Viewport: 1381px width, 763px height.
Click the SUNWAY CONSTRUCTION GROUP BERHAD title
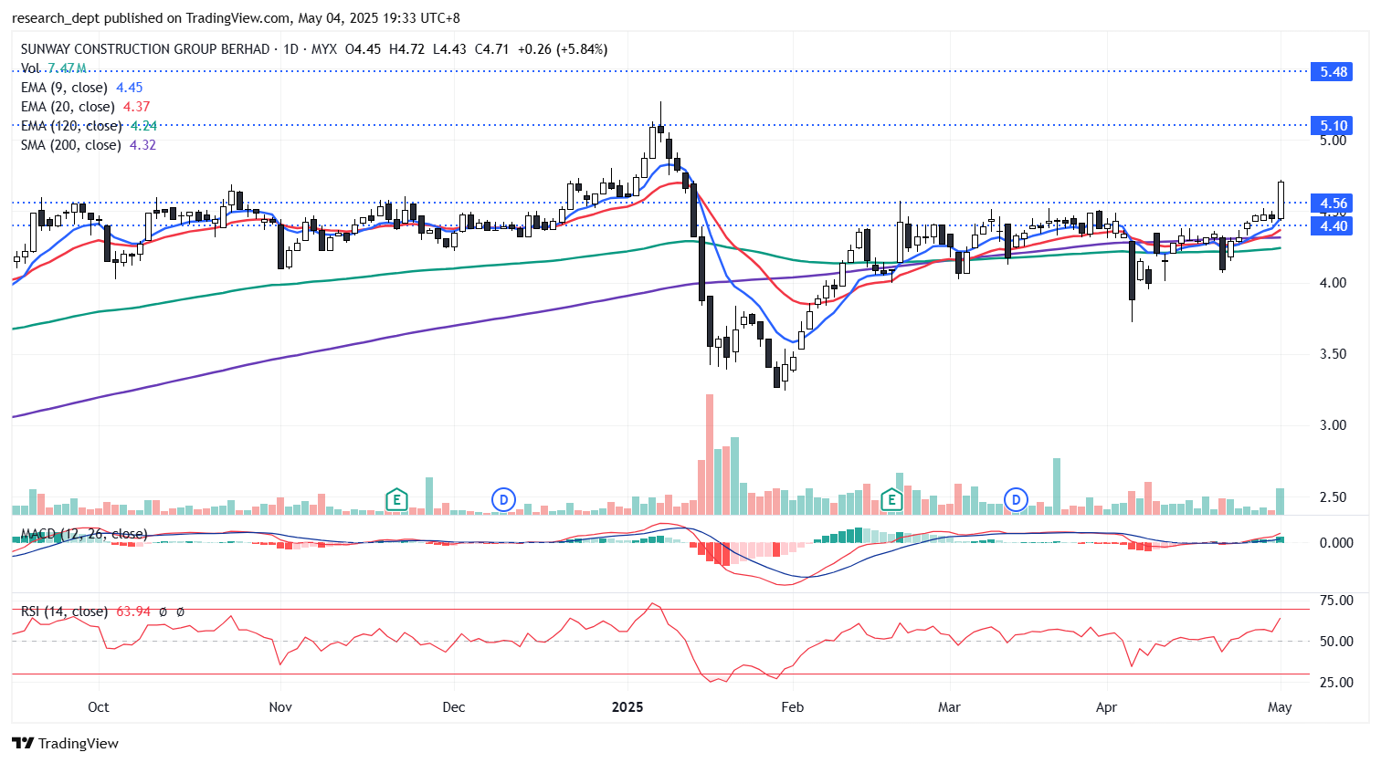[145, 49]
